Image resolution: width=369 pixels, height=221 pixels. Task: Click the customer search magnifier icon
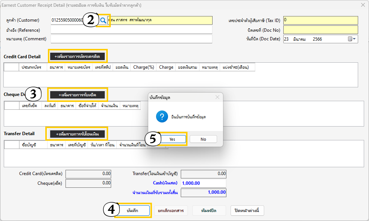click(x=103, y=20)
